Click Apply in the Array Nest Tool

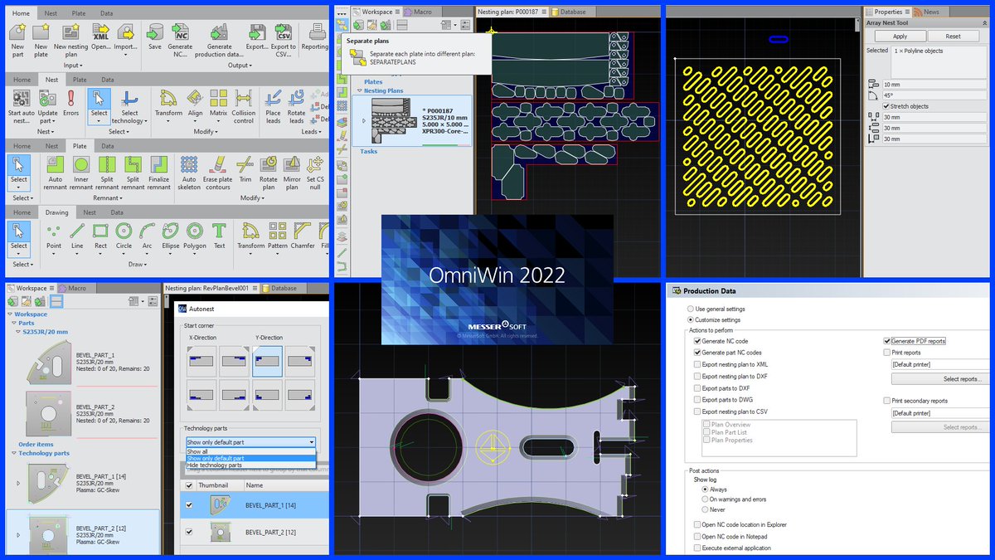click(900, 36)
